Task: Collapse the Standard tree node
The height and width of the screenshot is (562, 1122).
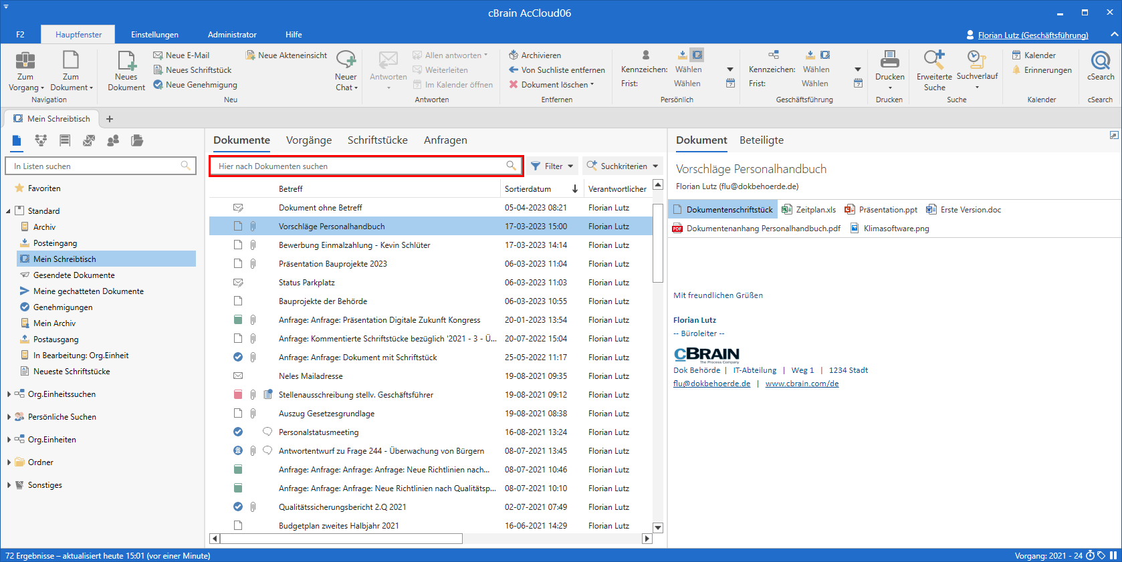Action: coord(9,211)
